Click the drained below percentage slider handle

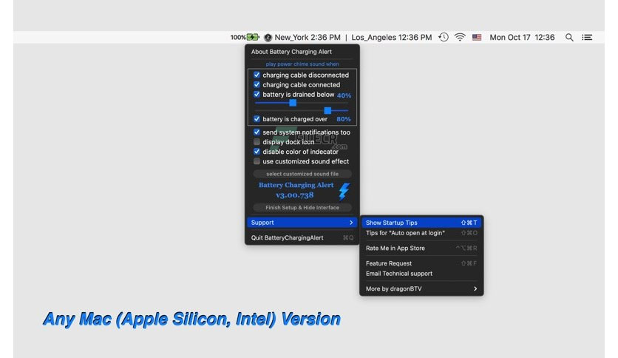point(293,103)
